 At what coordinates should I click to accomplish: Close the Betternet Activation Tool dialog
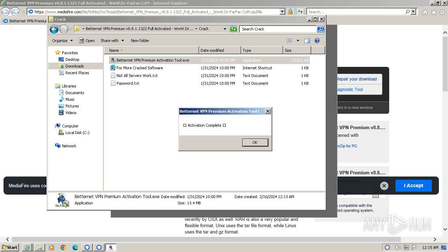point(267,111)
